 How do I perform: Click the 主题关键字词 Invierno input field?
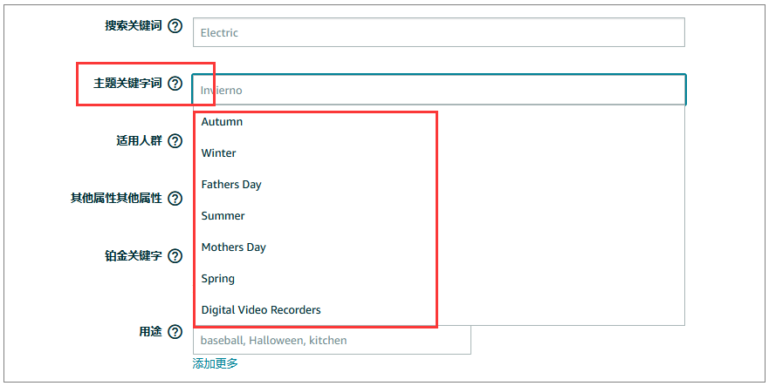(x=438, y=90)
